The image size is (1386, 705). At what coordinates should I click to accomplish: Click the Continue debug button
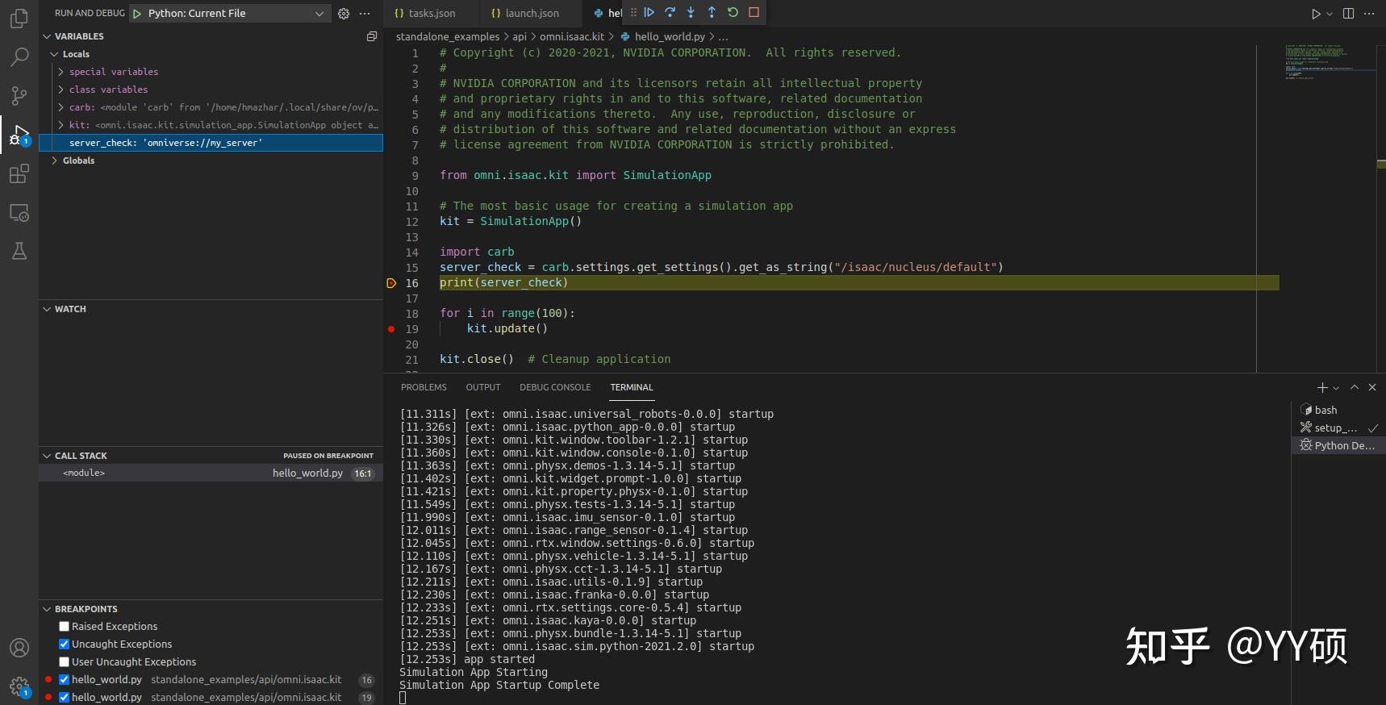pyautogui.click(x=649, y=12)
